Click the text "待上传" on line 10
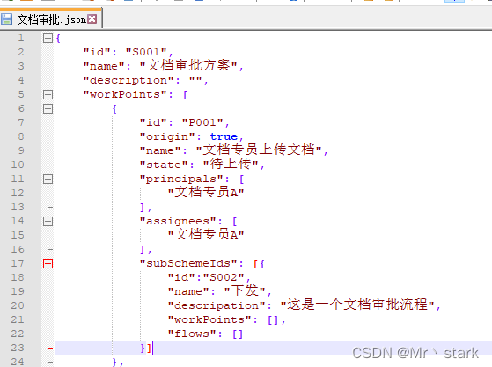The width and height of the screenshot is (492, 367). (x=231, y=164)
